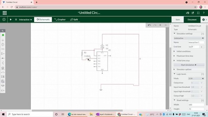Open the logic gate palette icon at palette bottom

pos(3,91)
